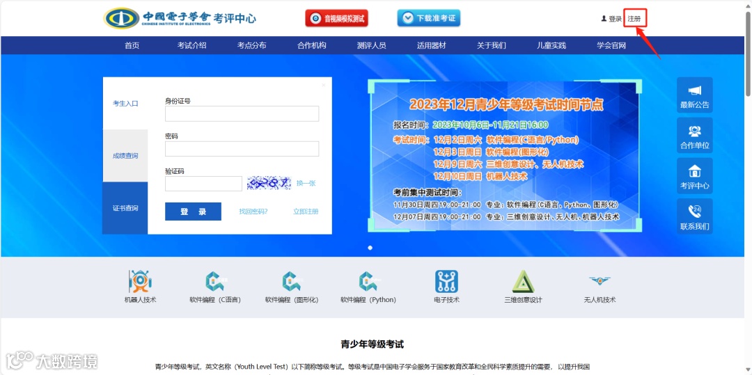Focus the 验证码 input field
Screen dimensions: 752x375
(x=203, y=184)
